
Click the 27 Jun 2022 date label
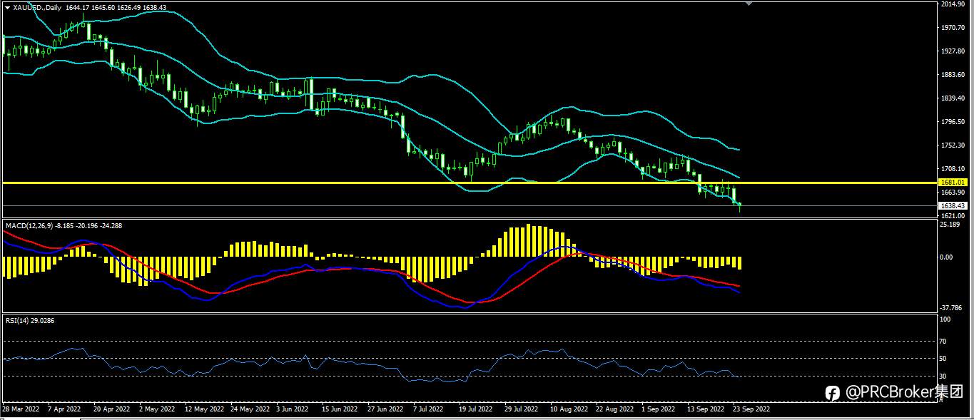pos(385,410)
